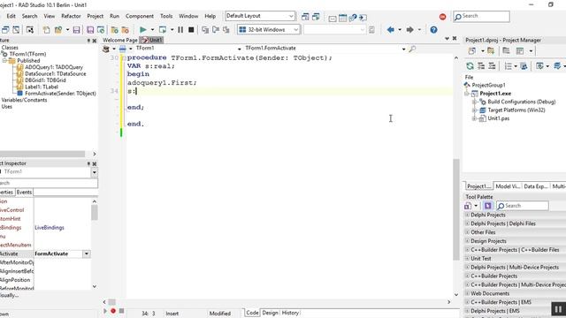Open the 32-bit Windows platform dropdown

(296, 29)
